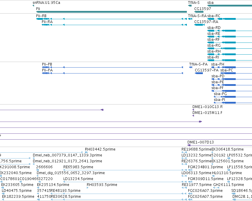Click Dmel_dig_015556_0652_3297.3prime label

click(x=71, y=173)
